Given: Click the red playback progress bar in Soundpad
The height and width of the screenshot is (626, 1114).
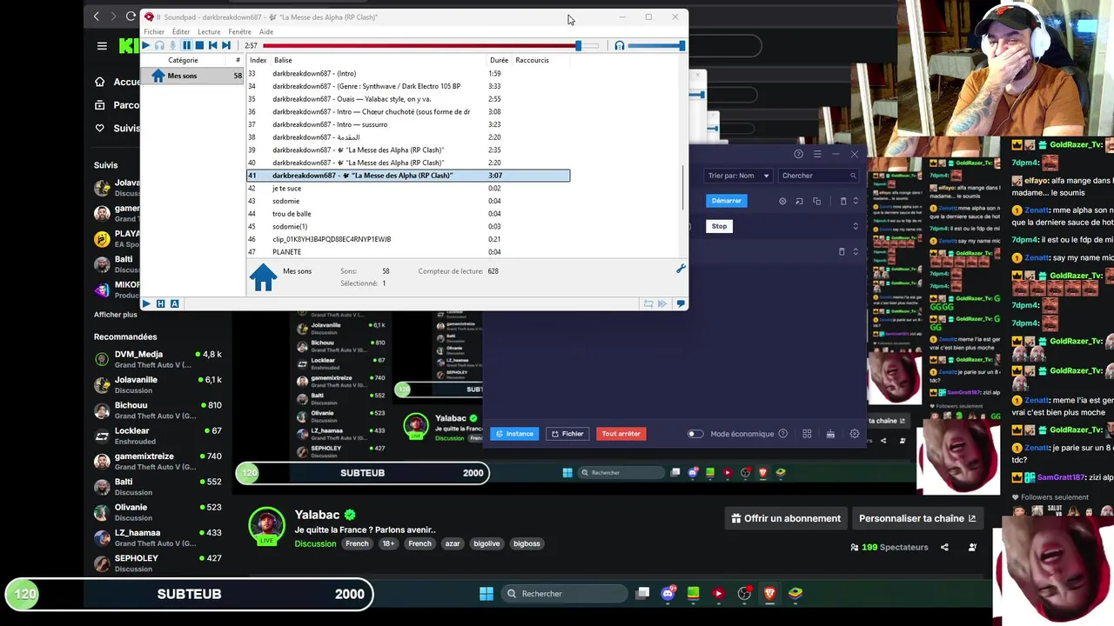Looking at the screenshot, I should pos(431,45).
